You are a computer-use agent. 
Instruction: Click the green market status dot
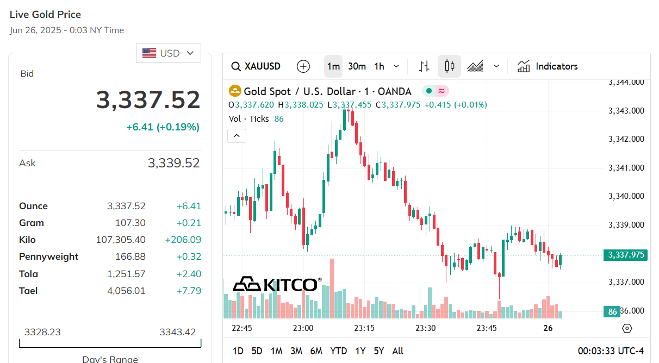429,91
